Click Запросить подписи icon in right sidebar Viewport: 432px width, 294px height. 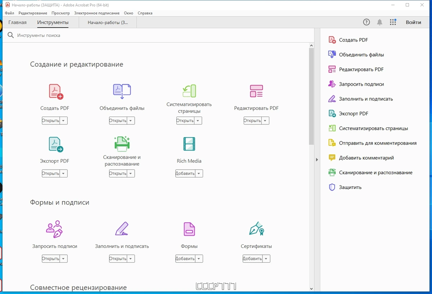(332, 84)
